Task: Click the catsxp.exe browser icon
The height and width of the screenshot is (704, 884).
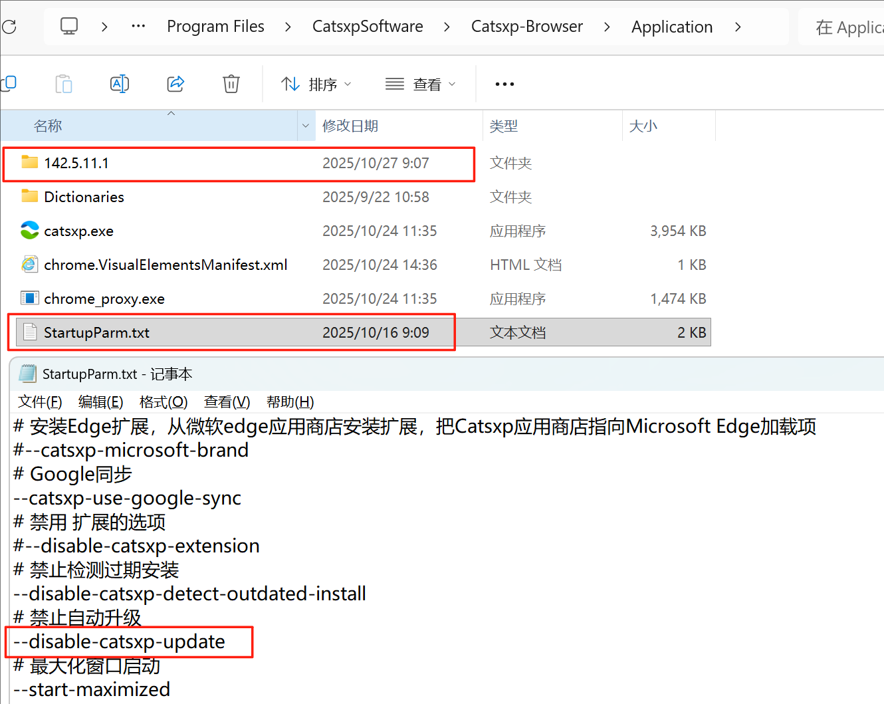Action: pyautogui.click(x=29, y=231)
